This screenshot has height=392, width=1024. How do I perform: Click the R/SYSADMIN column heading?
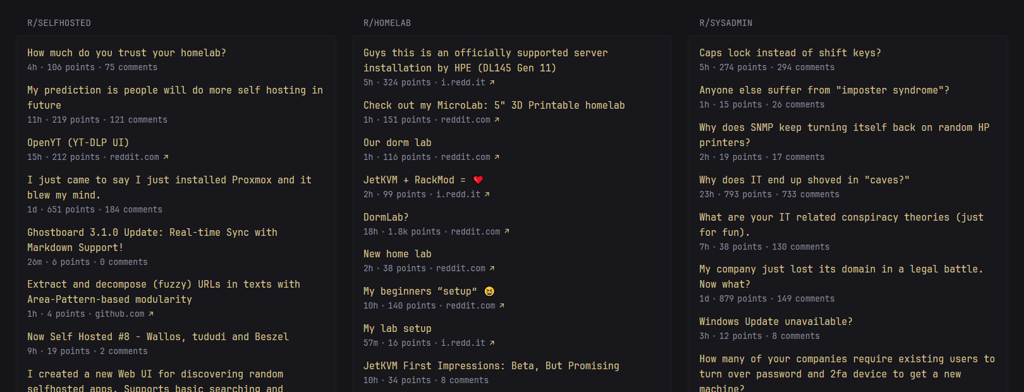click(x=726, y=23)
